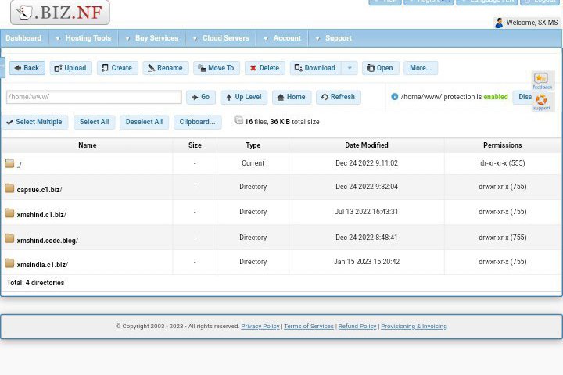Open the Dashboard menu item
Screen dimensions: 563x375
click(23, 38)
